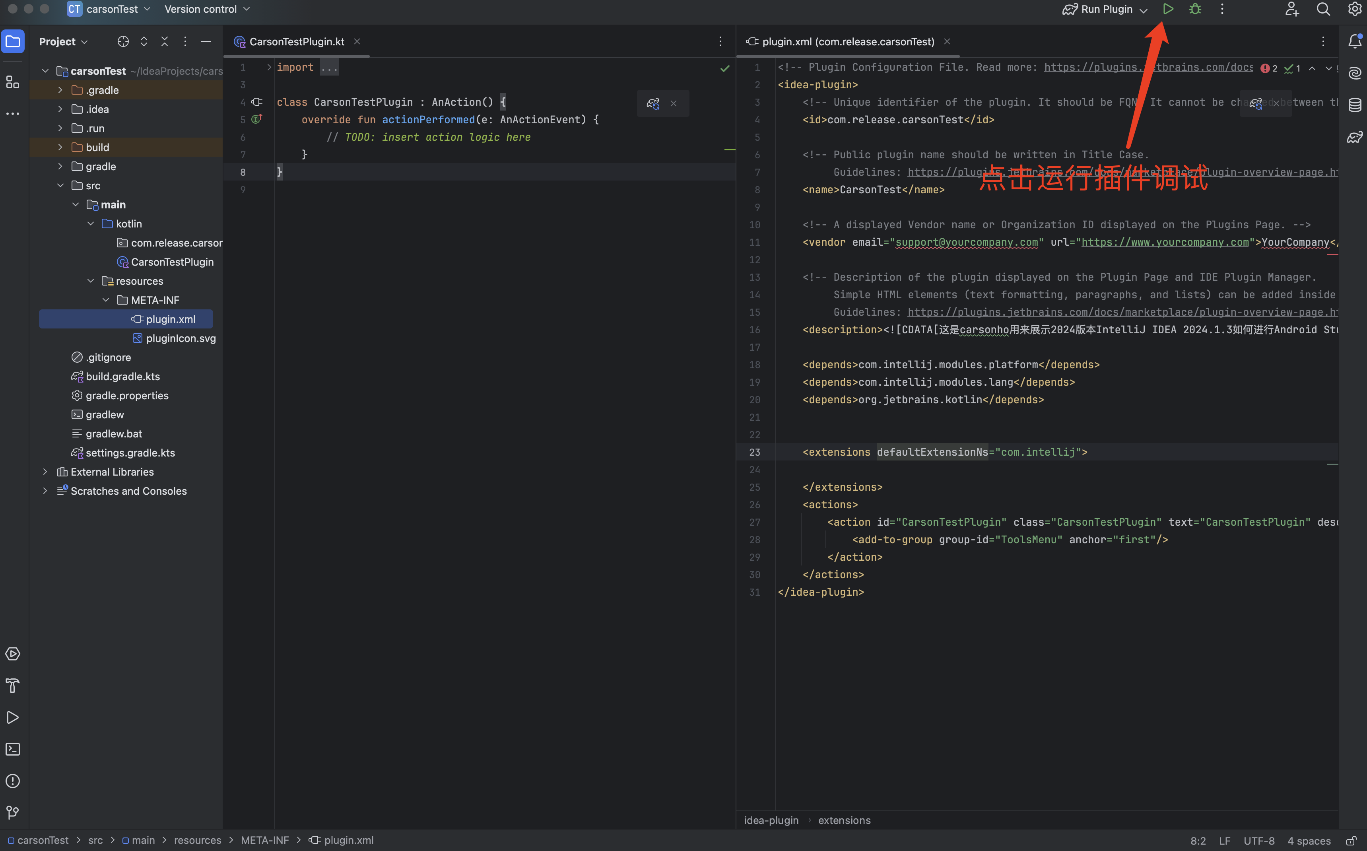Collapse the src folder in project tree
The image size is (1367, 851).
[60, 186]
